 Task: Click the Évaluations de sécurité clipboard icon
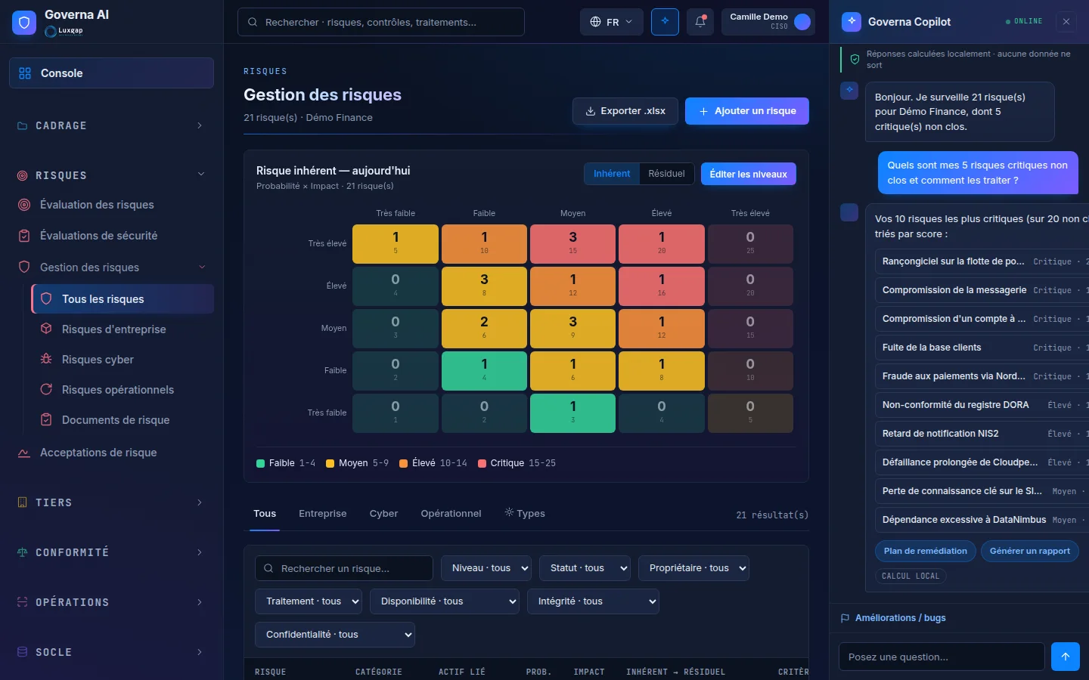coord(24,236)
